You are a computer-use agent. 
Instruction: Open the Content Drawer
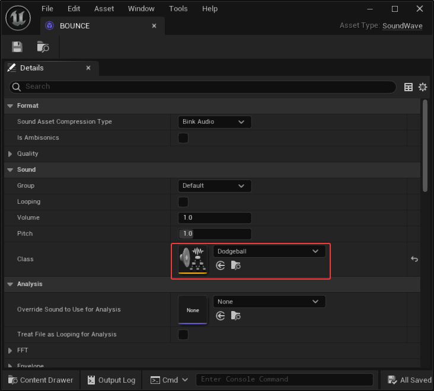41,380
